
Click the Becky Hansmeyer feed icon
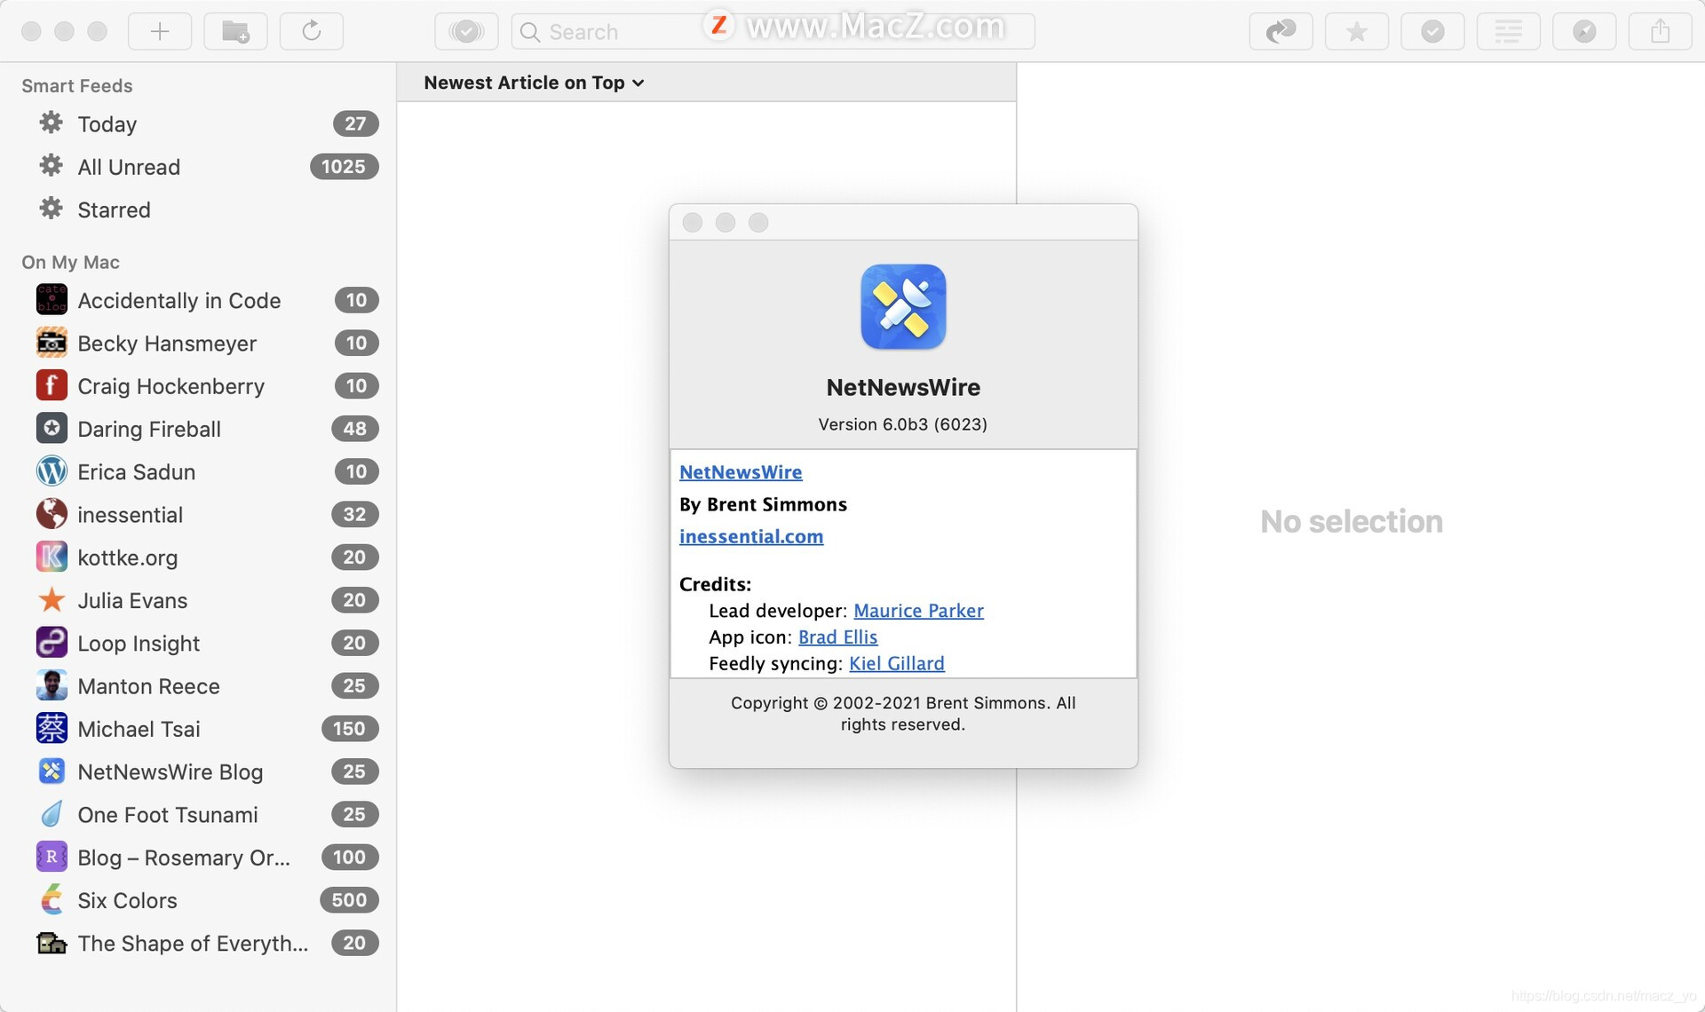click(x=52, y=343)
